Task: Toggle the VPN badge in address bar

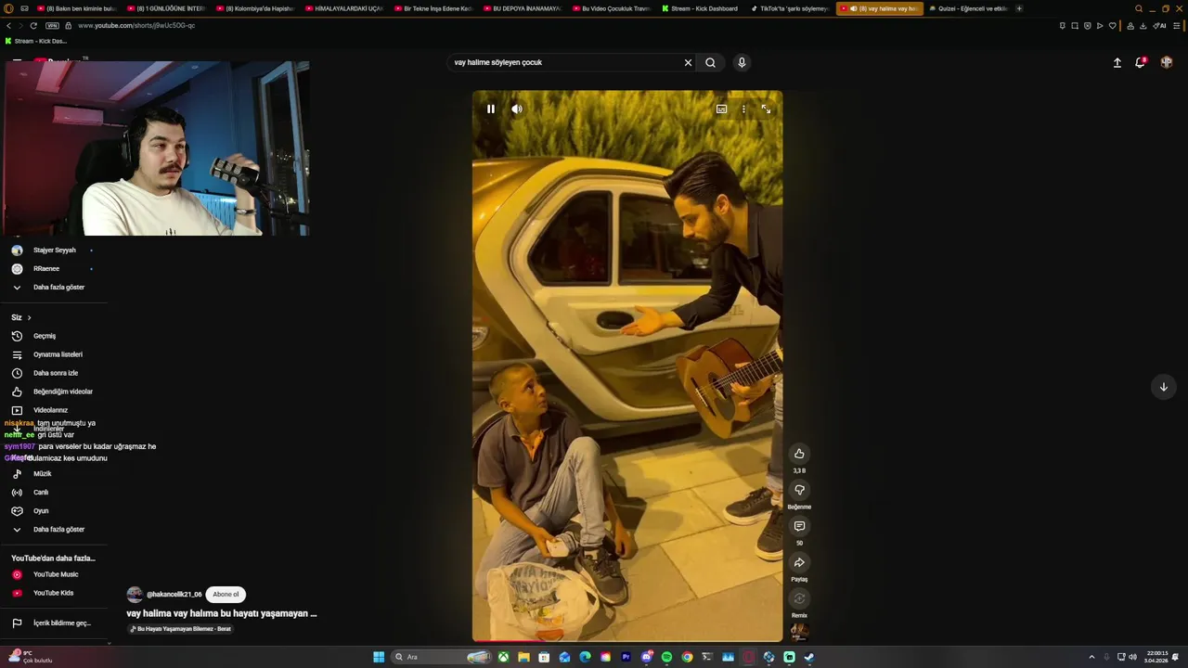Action: click(52, 25)
